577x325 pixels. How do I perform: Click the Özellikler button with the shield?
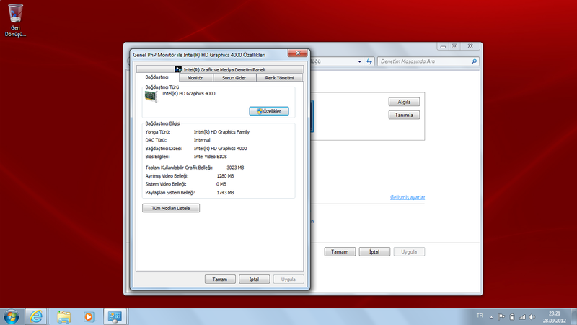click(269, 111)
